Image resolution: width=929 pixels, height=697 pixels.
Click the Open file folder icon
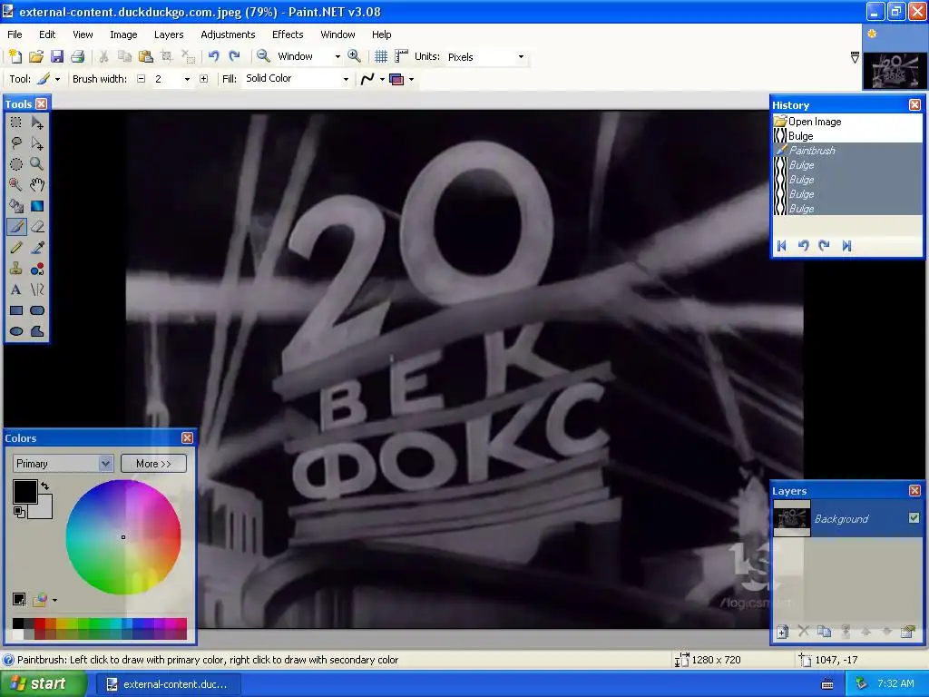point(36,56)
